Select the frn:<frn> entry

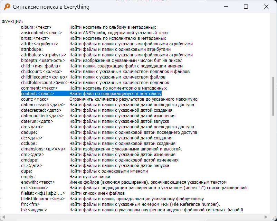tap(30, 204)
